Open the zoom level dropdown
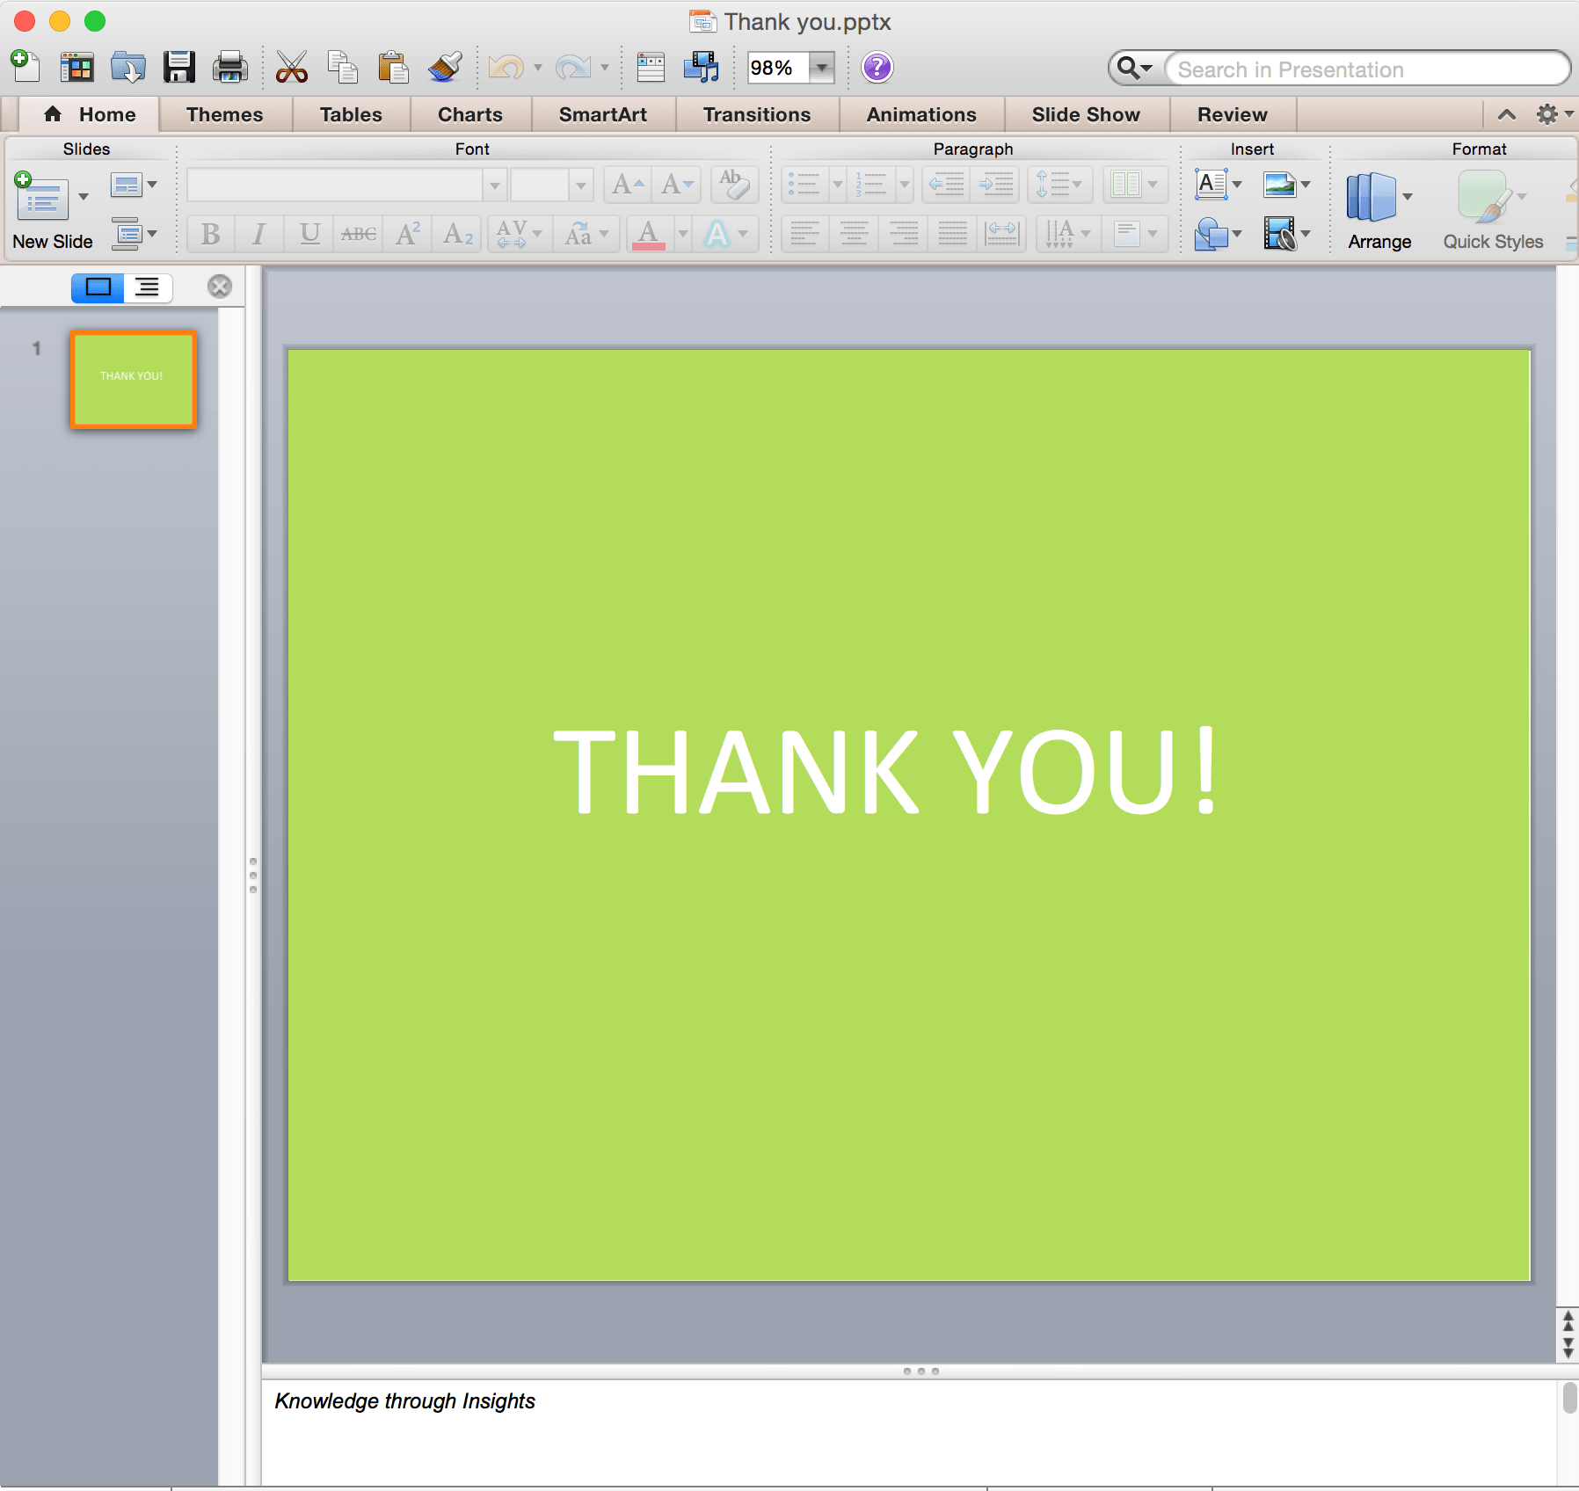 click(x=821, y=68)
